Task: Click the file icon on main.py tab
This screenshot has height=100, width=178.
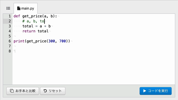Action: pyautogui.click(x=19, y=8)
